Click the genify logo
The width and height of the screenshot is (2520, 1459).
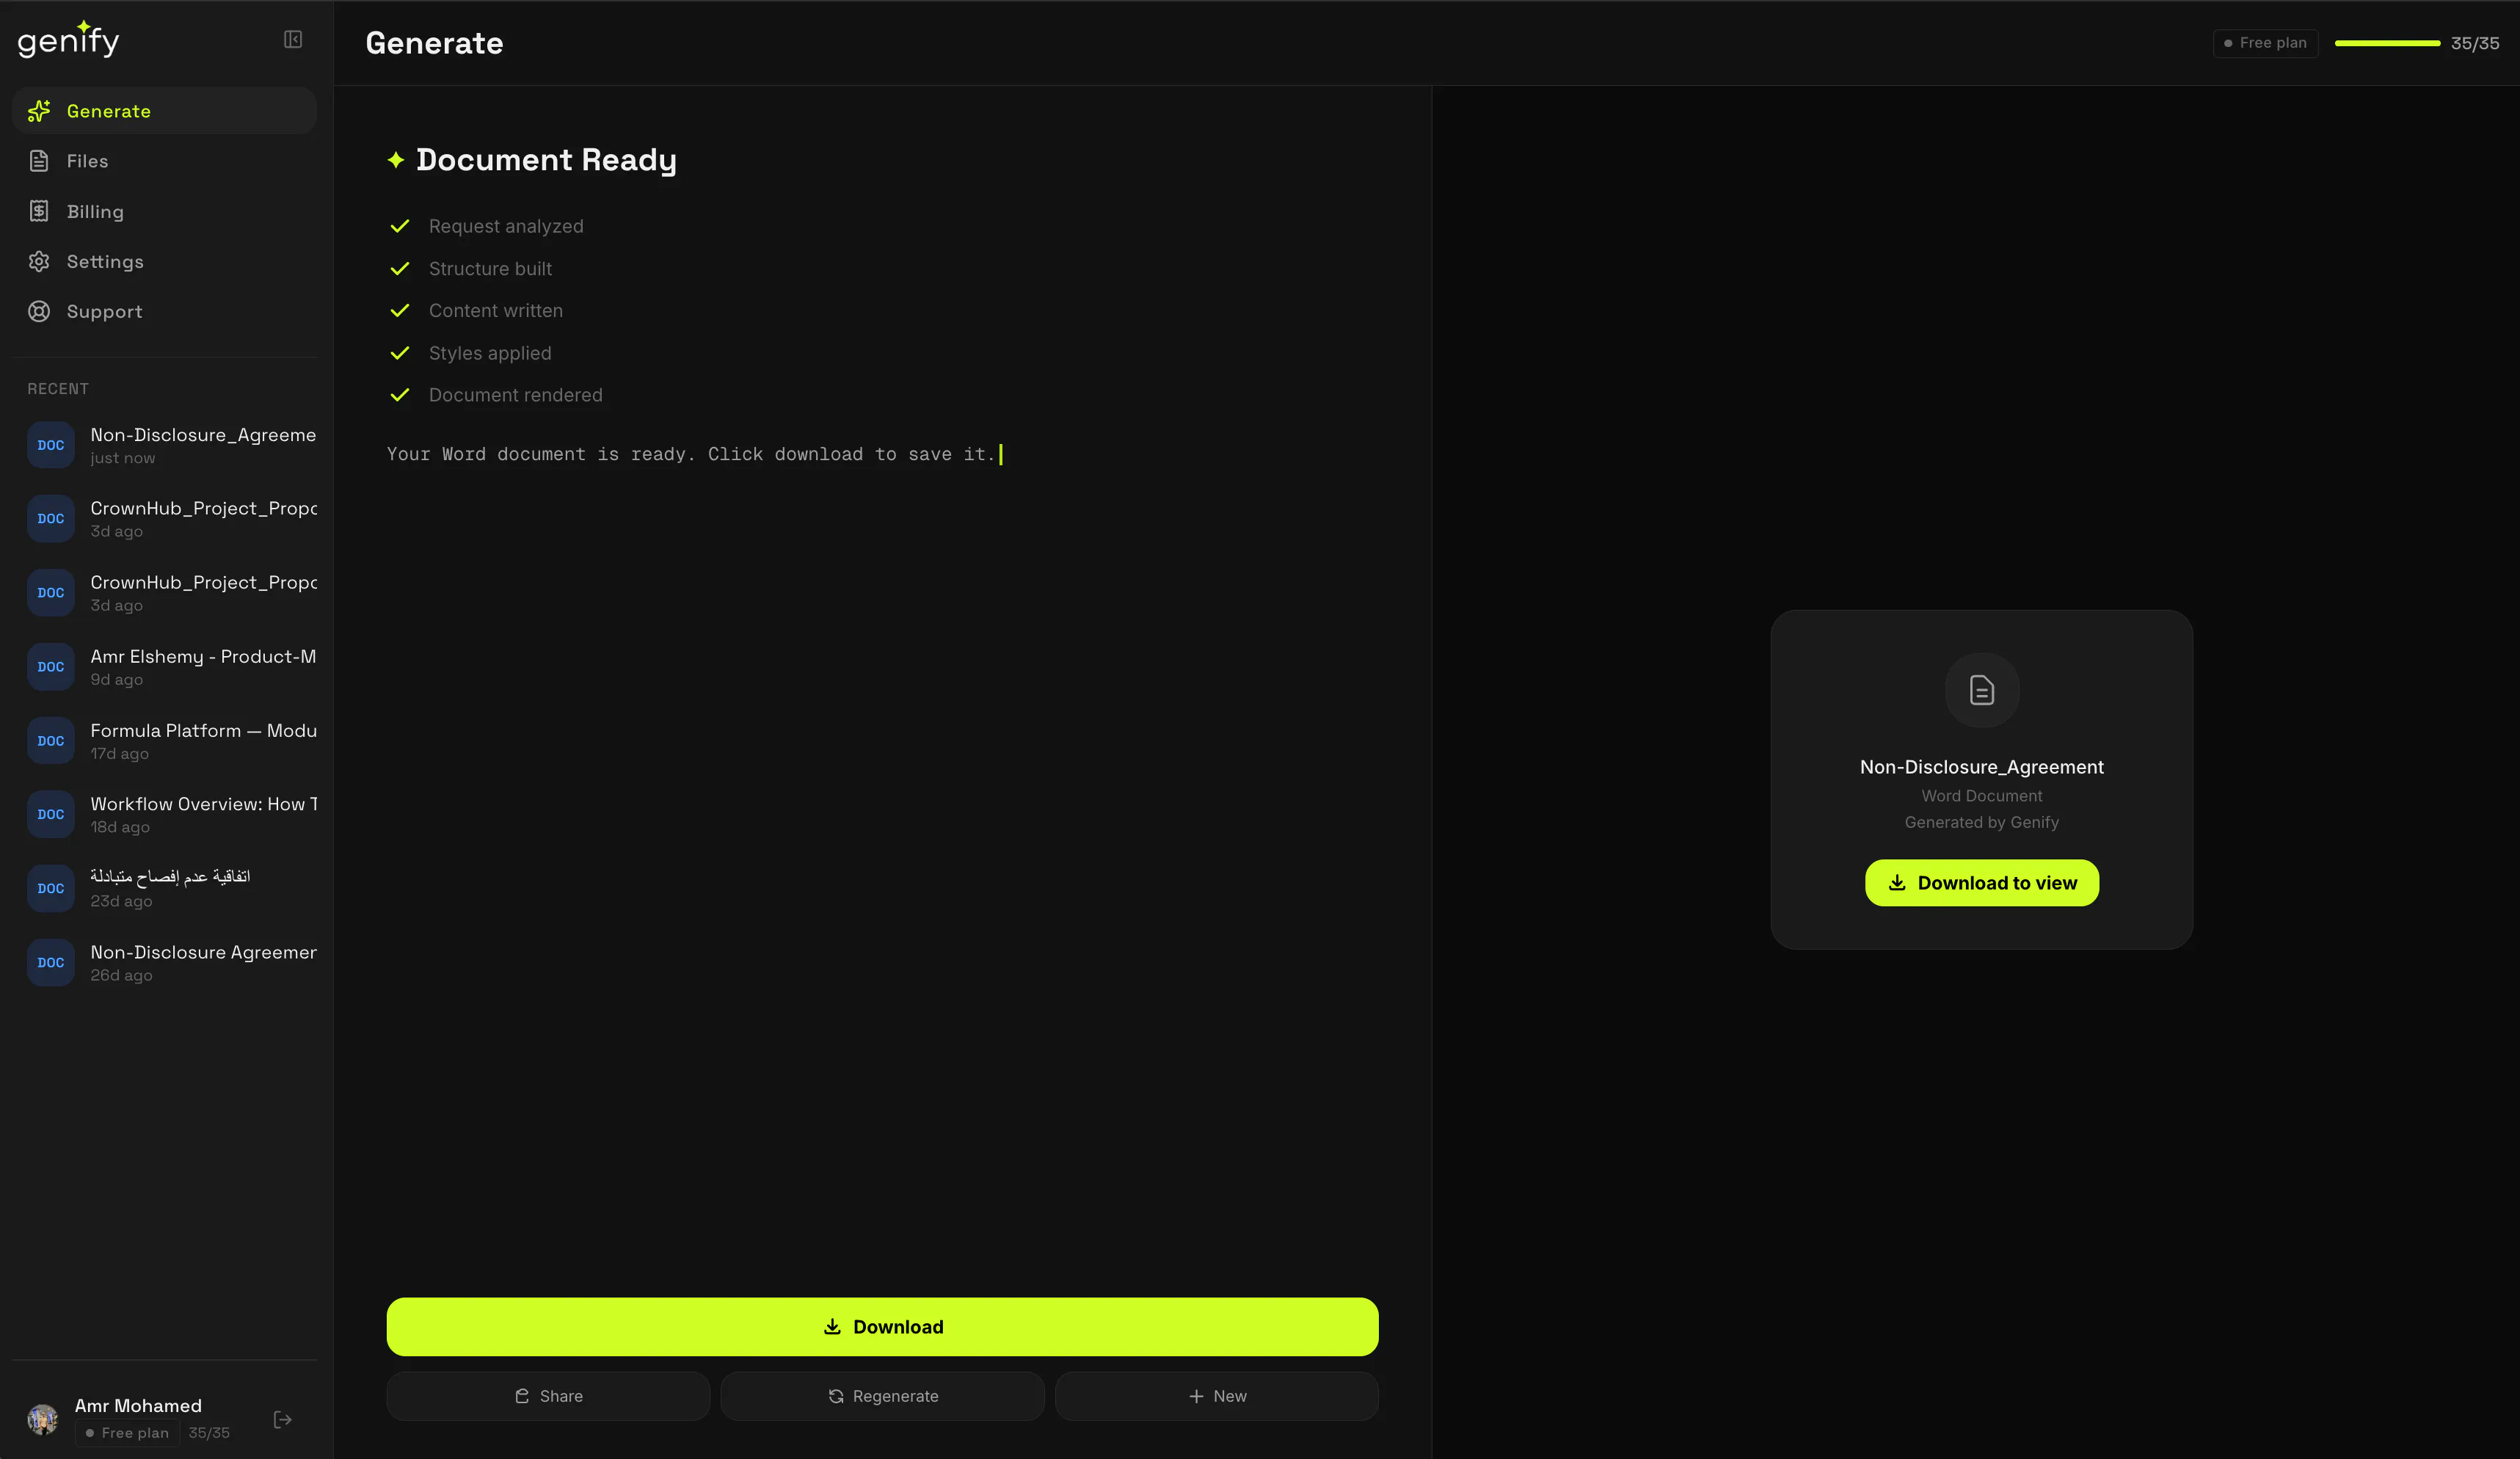pos(68,39)
